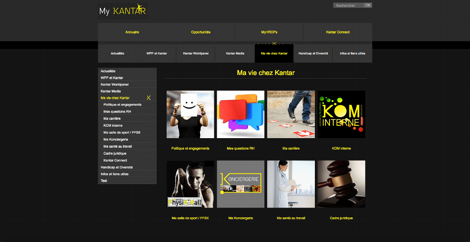Follow the Cadre juridique caption link

coord(341,218)
